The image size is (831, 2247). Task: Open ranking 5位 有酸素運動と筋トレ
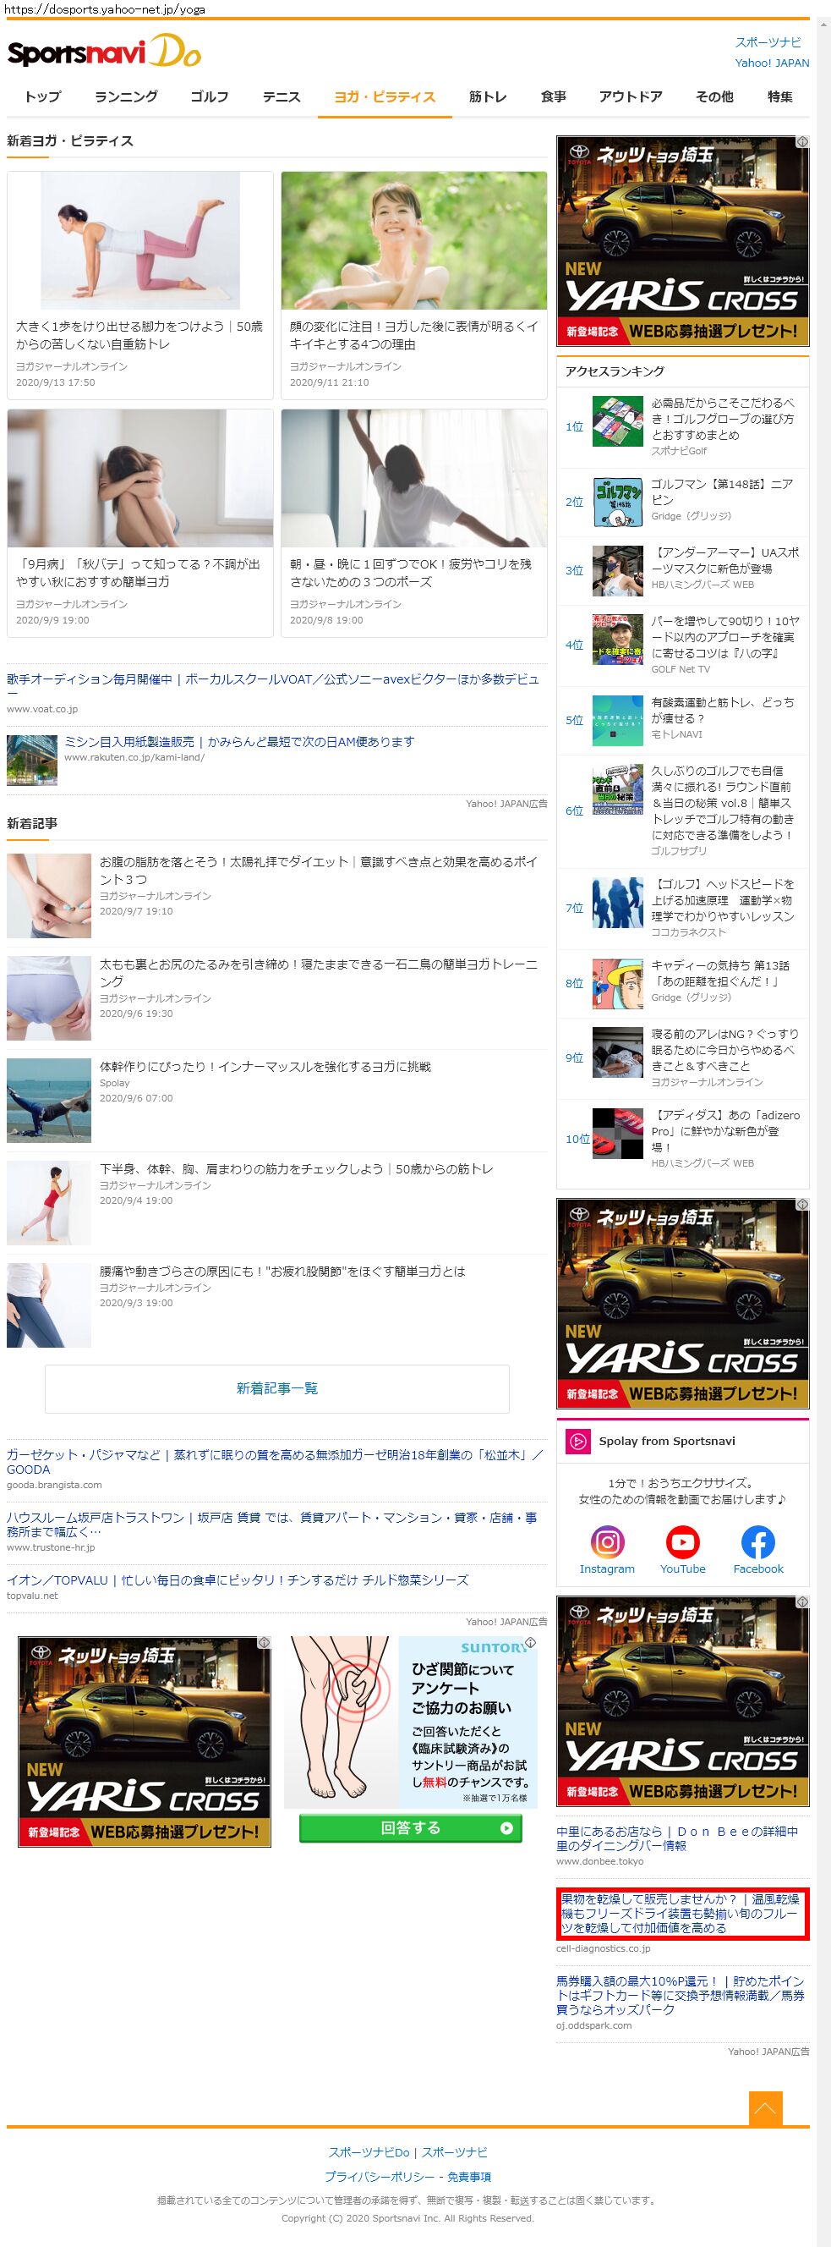tap(723, 710)
